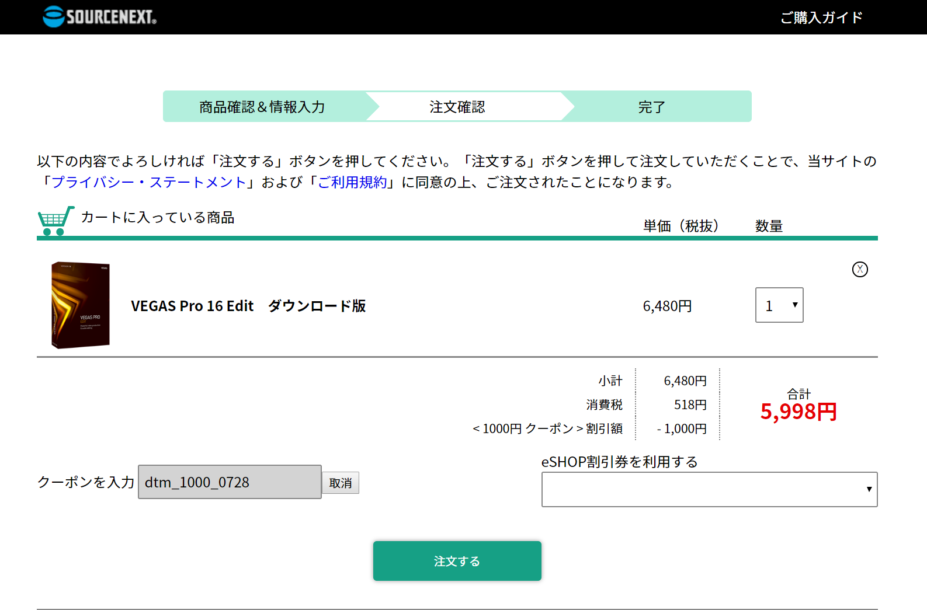Open the quantity dropdown

779,305
